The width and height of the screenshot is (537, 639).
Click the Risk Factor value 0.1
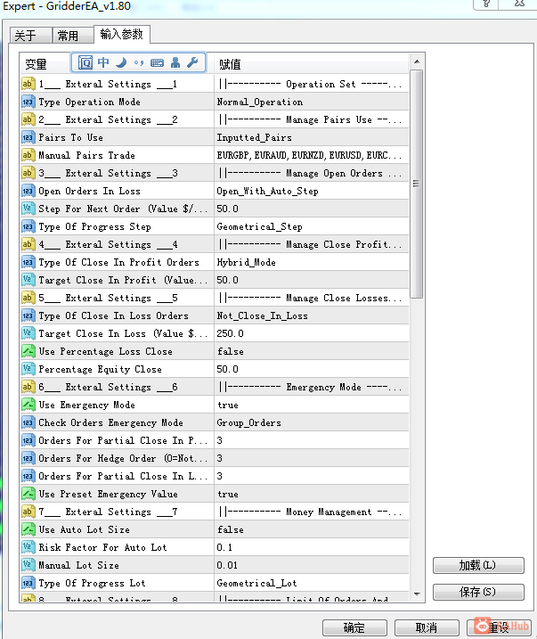pyautogui.click(x=224, y=547)
